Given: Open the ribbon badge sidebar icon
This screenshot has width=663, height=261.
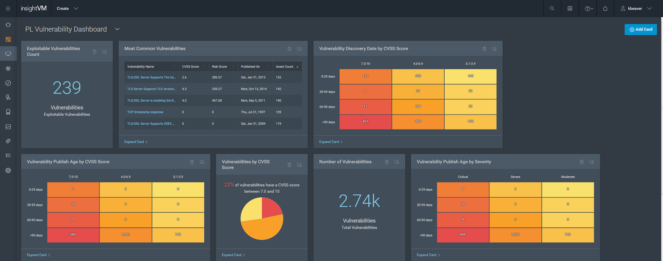Looking at the screenshot, I should (8, 112).
